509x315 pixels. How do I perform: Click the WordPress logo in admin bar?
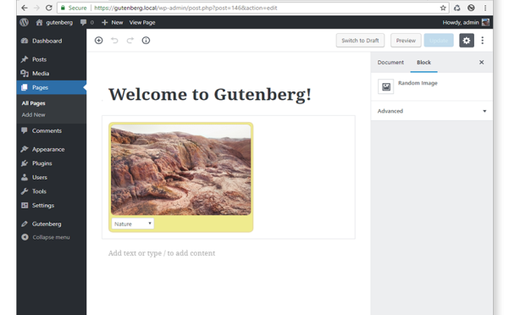click(24, 22)
